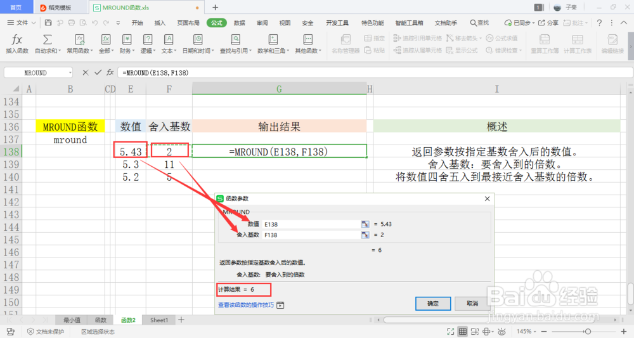The image size is (634, 338).
Task: Open the 常用函数 function icon
Action: click(80, 39)
